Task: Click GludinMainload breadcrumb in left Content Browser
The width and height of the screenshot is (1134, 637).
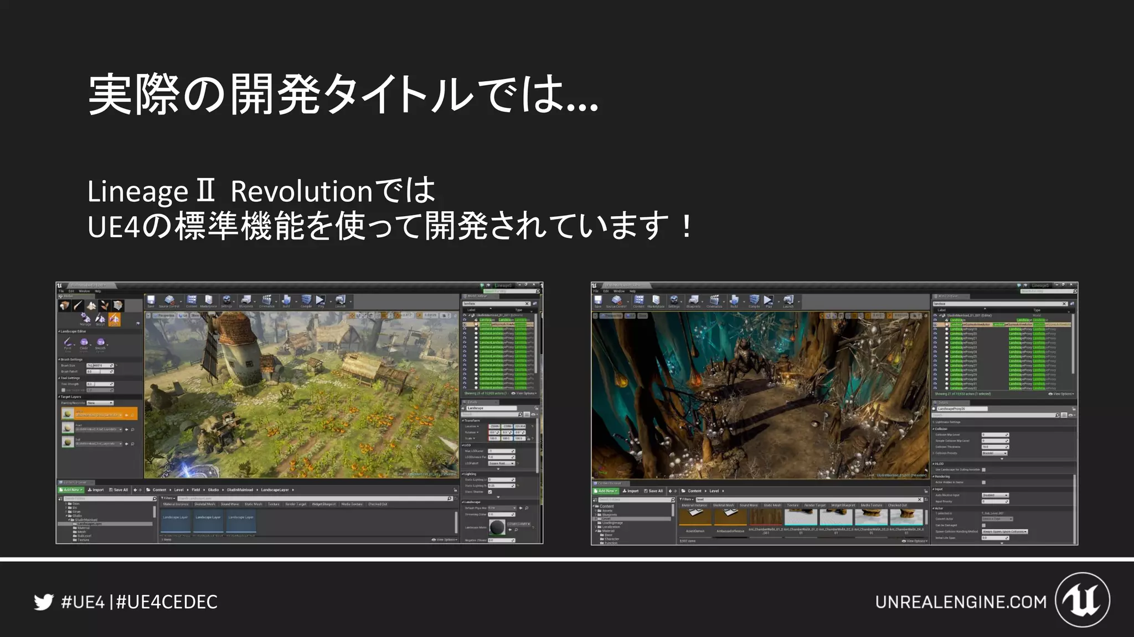Action: coord(240,490)
